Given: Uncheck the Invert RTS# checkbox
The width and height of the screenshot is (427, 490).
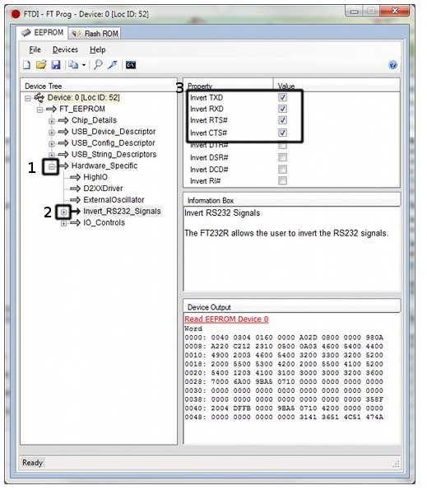Looking at the screenshot, I should pyautogui.click(x=282, y=120).
